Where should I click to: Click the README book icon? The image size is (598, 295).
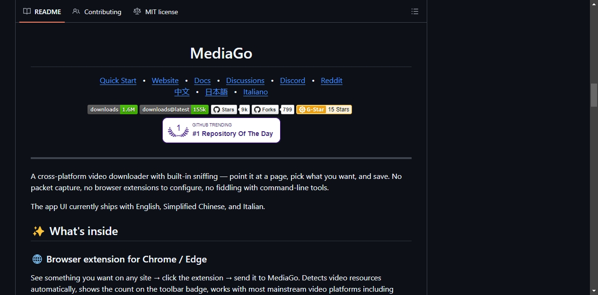(27, 11)
